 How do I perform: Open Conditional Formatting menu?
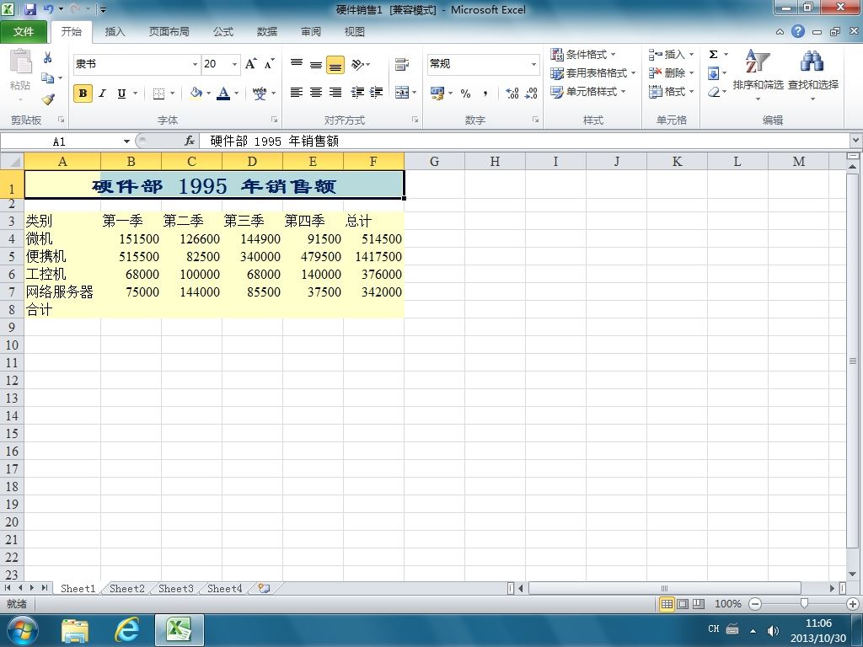[x=583, y=55]
